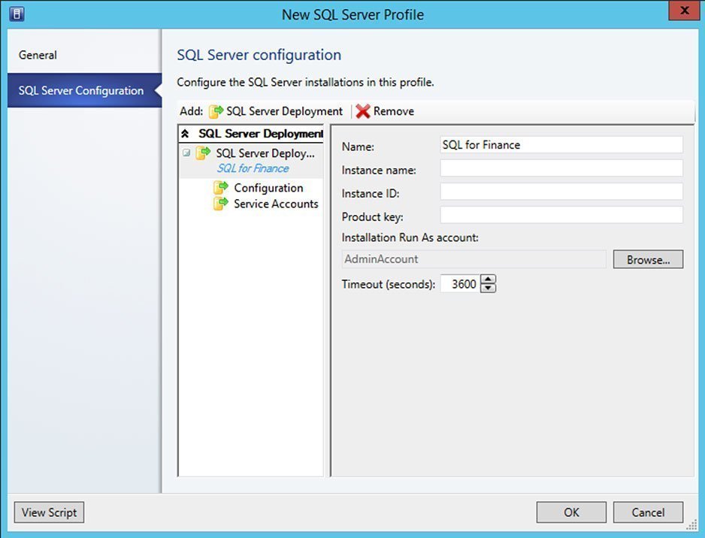Select the SQL Server Configuration tab
Viewport: 705px width, 538px height.
(81, 91)
